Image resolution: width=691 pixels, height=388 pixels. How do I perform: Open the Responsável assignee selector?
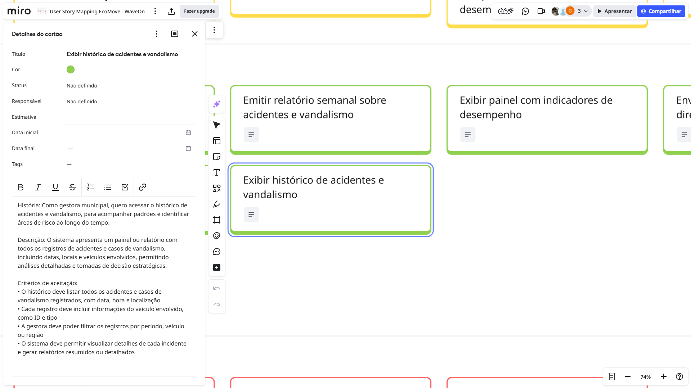(x=82, y=101)
